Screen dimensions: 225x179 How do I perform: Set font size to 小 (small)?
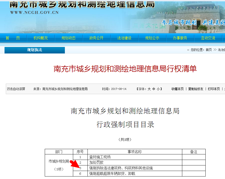[158, 89]
